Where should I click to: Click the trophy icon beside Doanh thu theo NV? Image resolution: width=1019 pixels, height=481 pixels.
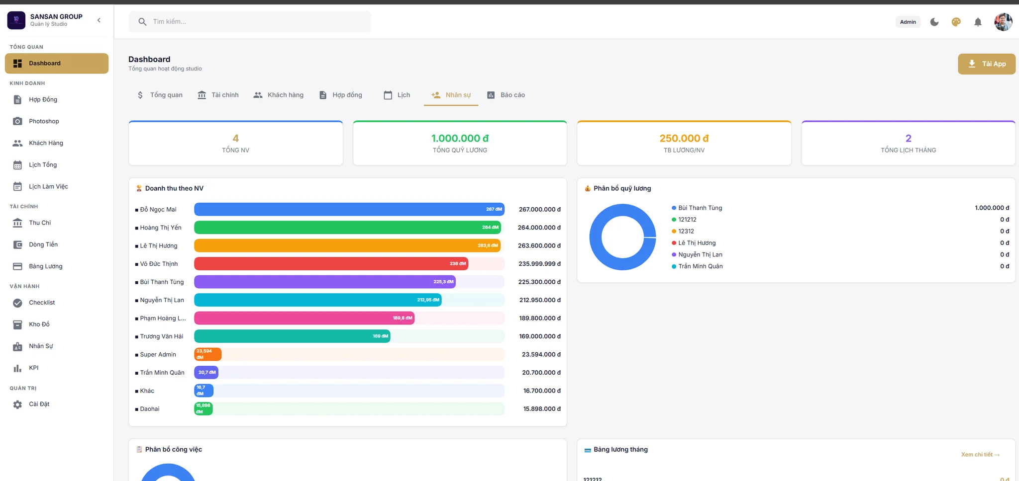coord(139,188)
